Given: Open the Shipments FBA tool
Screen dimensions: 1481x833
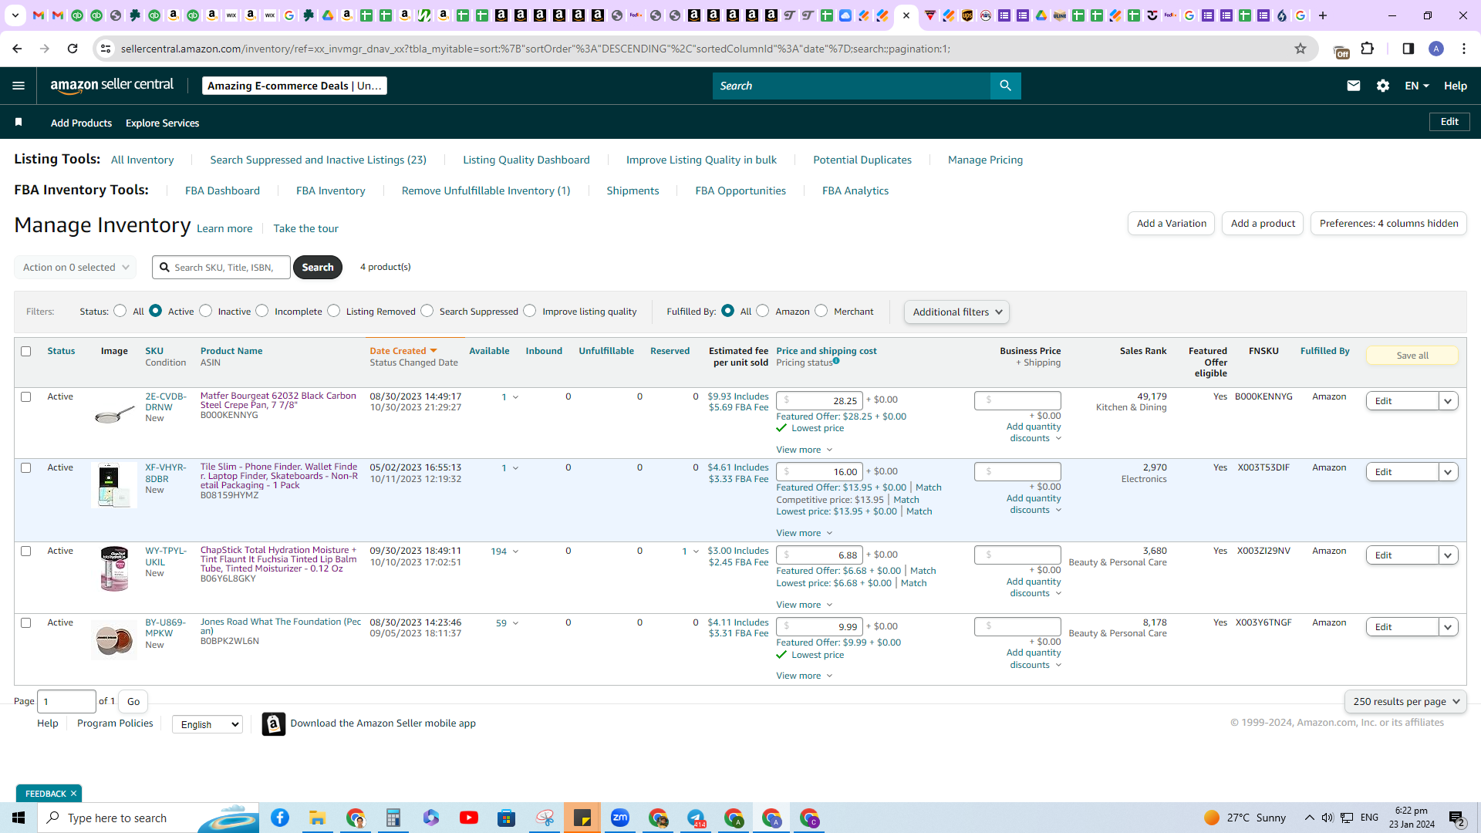Looking at the screenshot, I should coord(633,191).
